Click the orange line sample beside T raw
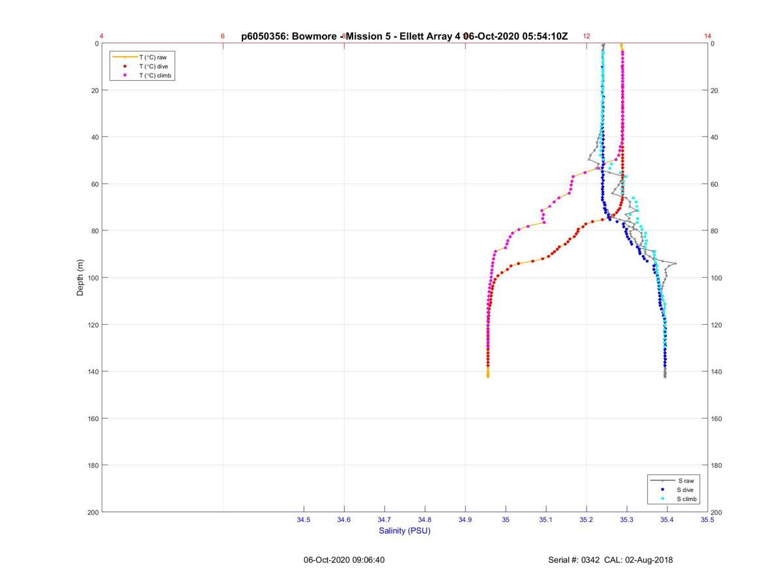The width and height of the screenshot is (782, 576). [124, 57]
